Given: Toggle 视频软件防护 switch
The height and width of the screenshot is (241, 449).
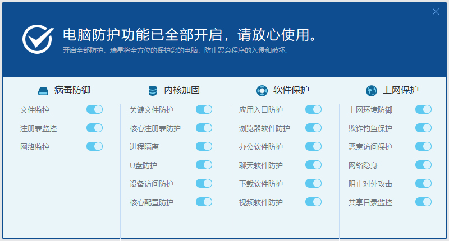Looking at the screenshot, I should click(313, 202).
